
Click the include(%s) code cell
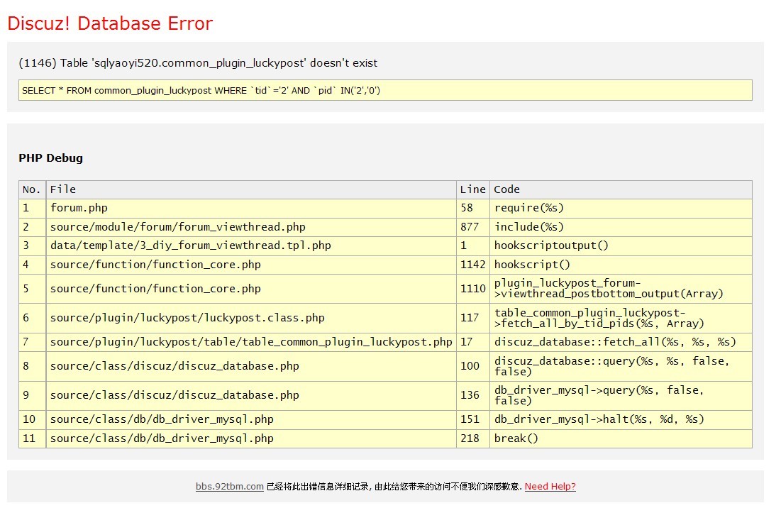(621, 227)
